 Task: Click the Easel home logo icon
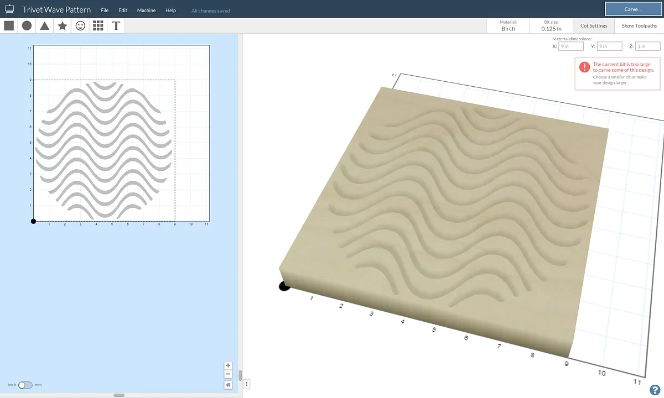pos(9,9)
